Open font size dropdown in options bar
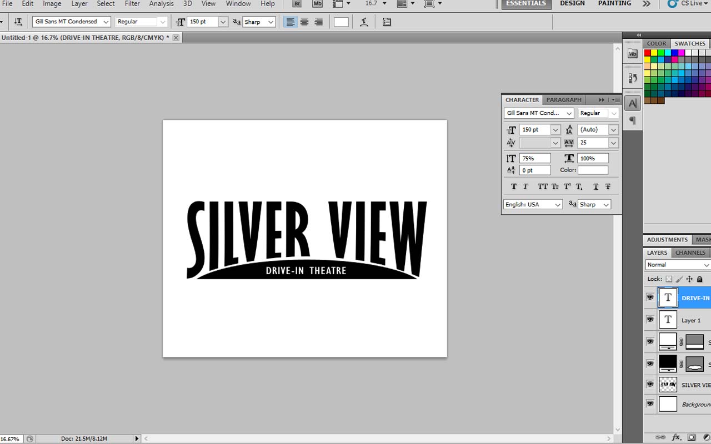Viewport: 711px width, 444px height. (x=223, y=22)
